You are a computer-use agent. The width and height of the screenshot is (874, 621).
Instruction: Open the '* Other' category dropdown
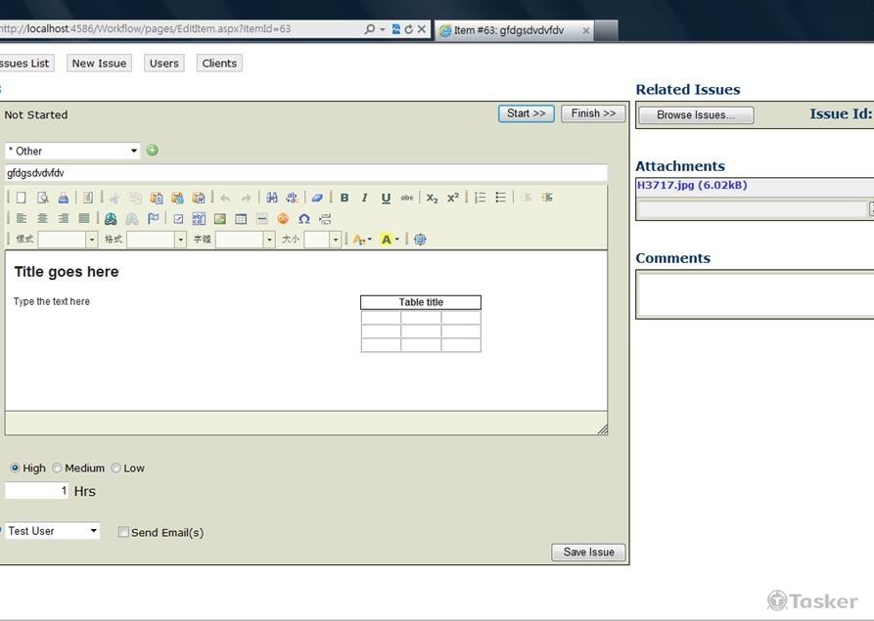click(73, 151)
